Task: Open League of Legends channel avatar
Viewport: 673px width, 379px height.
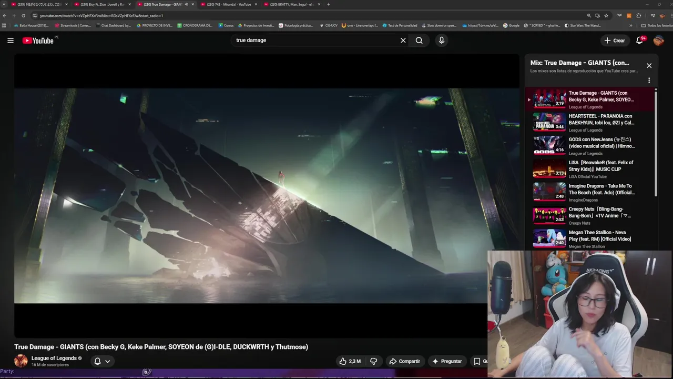Action: (21, 361)
